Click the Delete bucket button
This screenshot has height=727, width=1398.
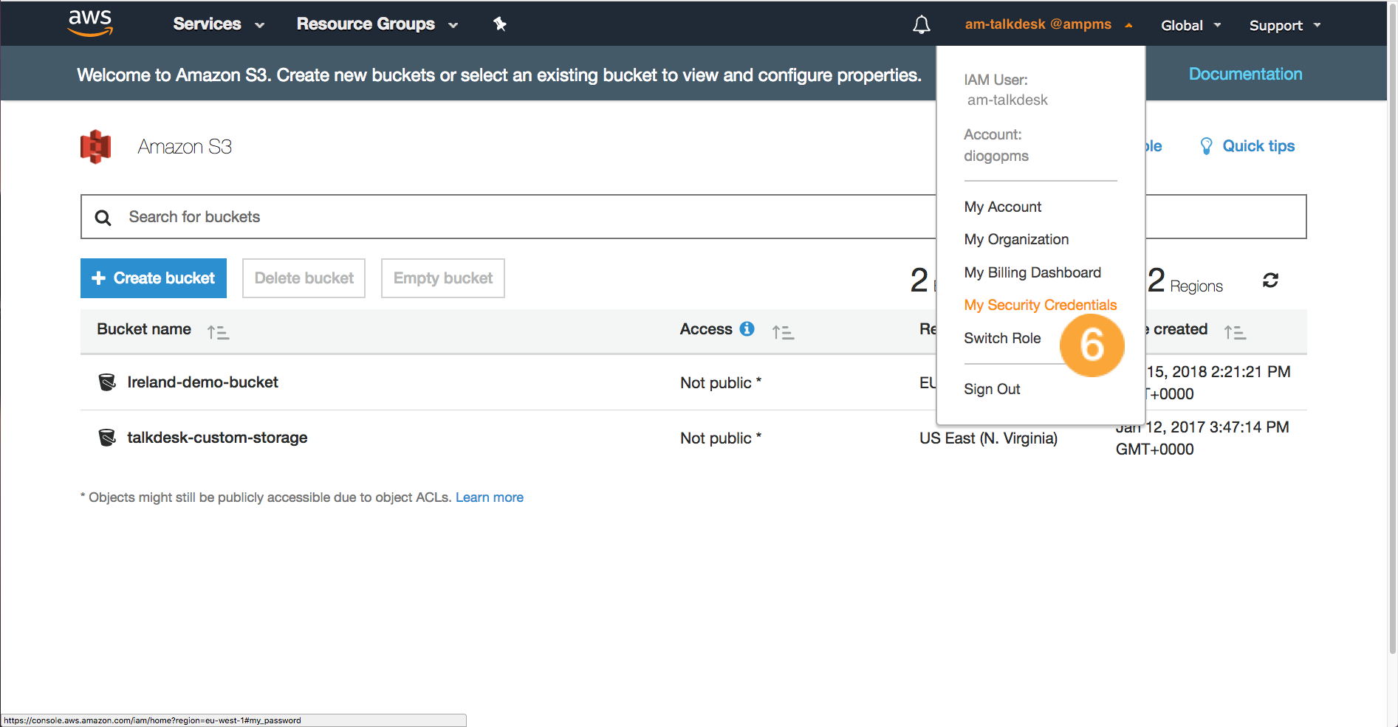tap(304, 278)
